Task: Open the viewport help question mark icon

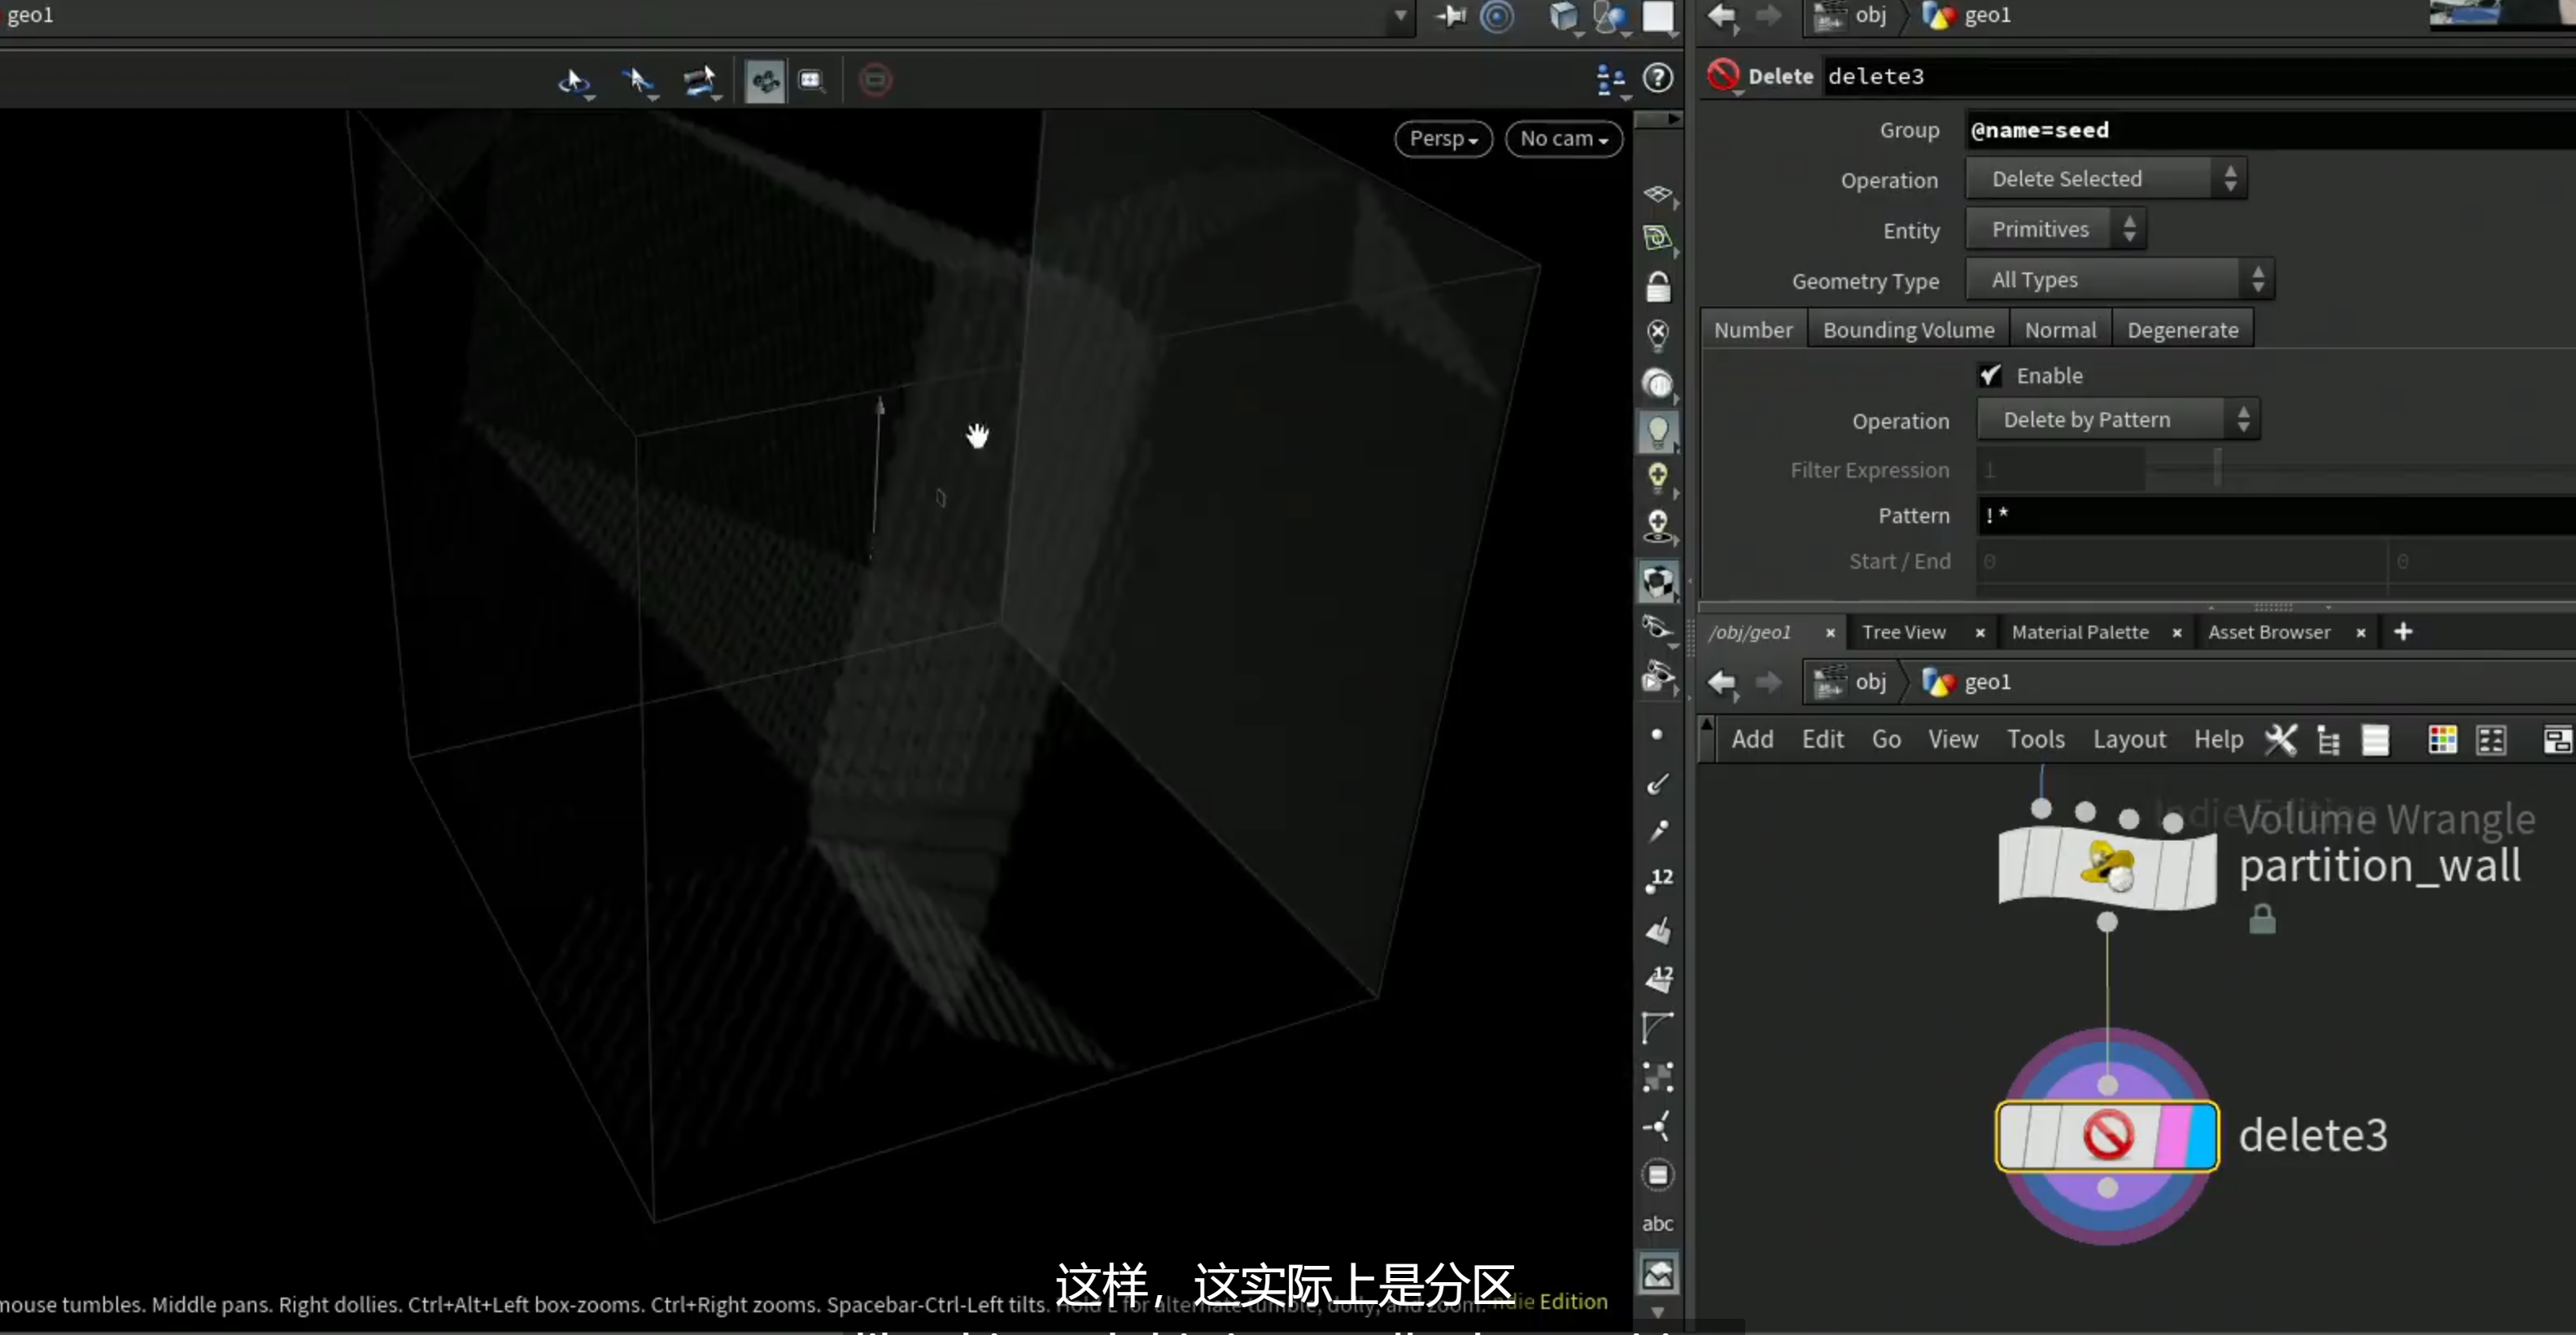Action: tap(1658, 78)
